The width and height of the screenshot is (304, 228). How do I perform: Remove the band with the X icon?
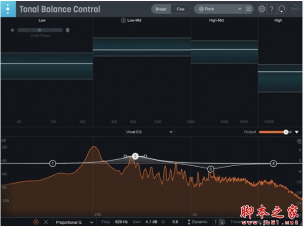46,222
